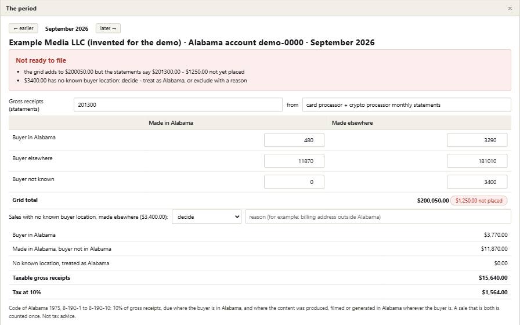This screenshot has height=325, width=520.
Task: Click the 'Not ready to file' heading
Action: tap(41, 60)
